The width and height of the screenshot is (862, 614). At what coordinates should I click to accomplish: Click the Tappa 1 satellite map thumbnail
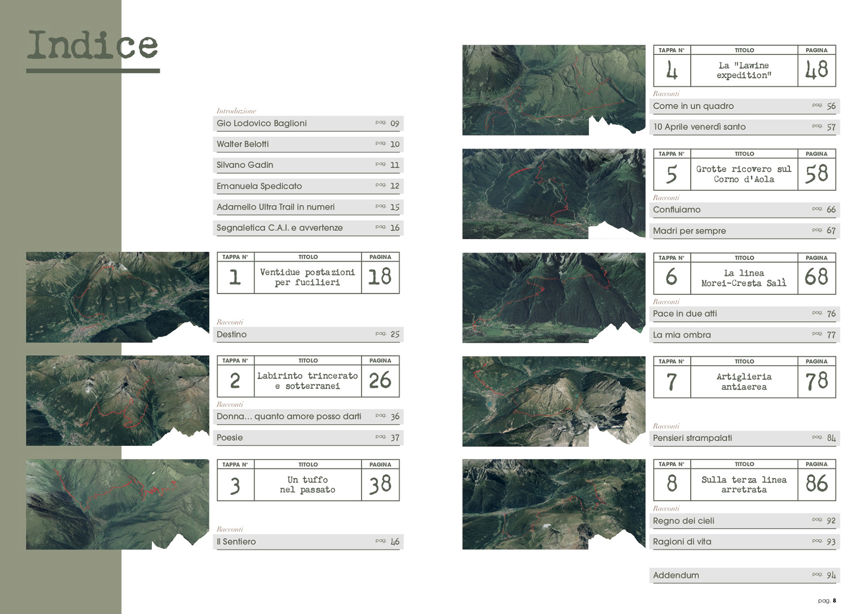click(117, 297)
